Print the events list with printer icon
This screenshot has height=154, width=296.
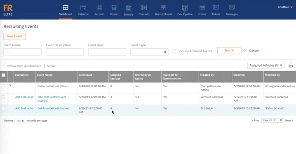pos(291,65)
